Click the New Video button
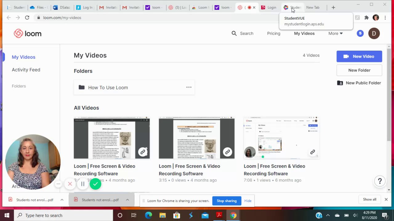The height and width of the screenshot is (221, 394). (359, 56)
